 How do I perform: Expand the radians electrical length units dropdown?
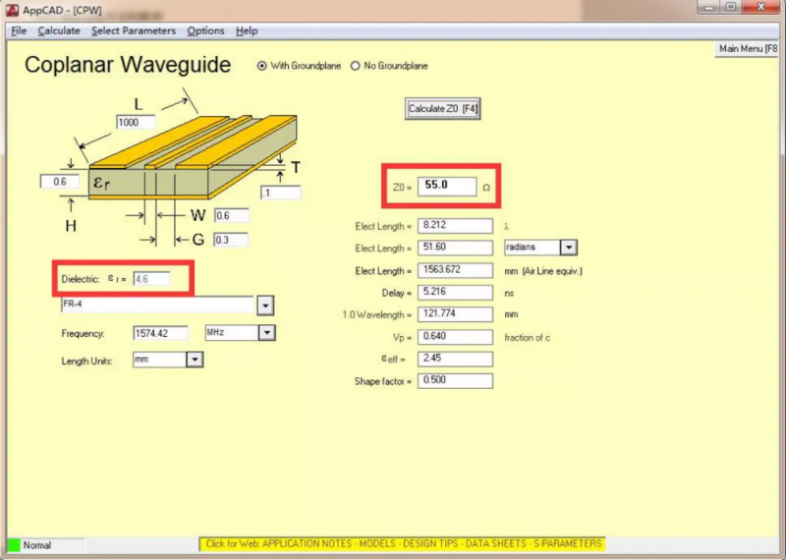click(568, 248)
